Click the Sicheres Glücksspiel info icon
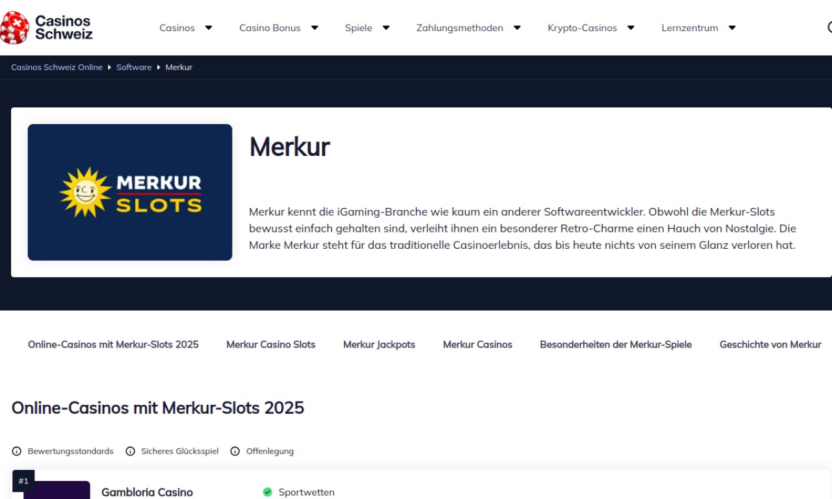Image resolution: width=832 pixels, height=499 pixels. click(131, 451)
